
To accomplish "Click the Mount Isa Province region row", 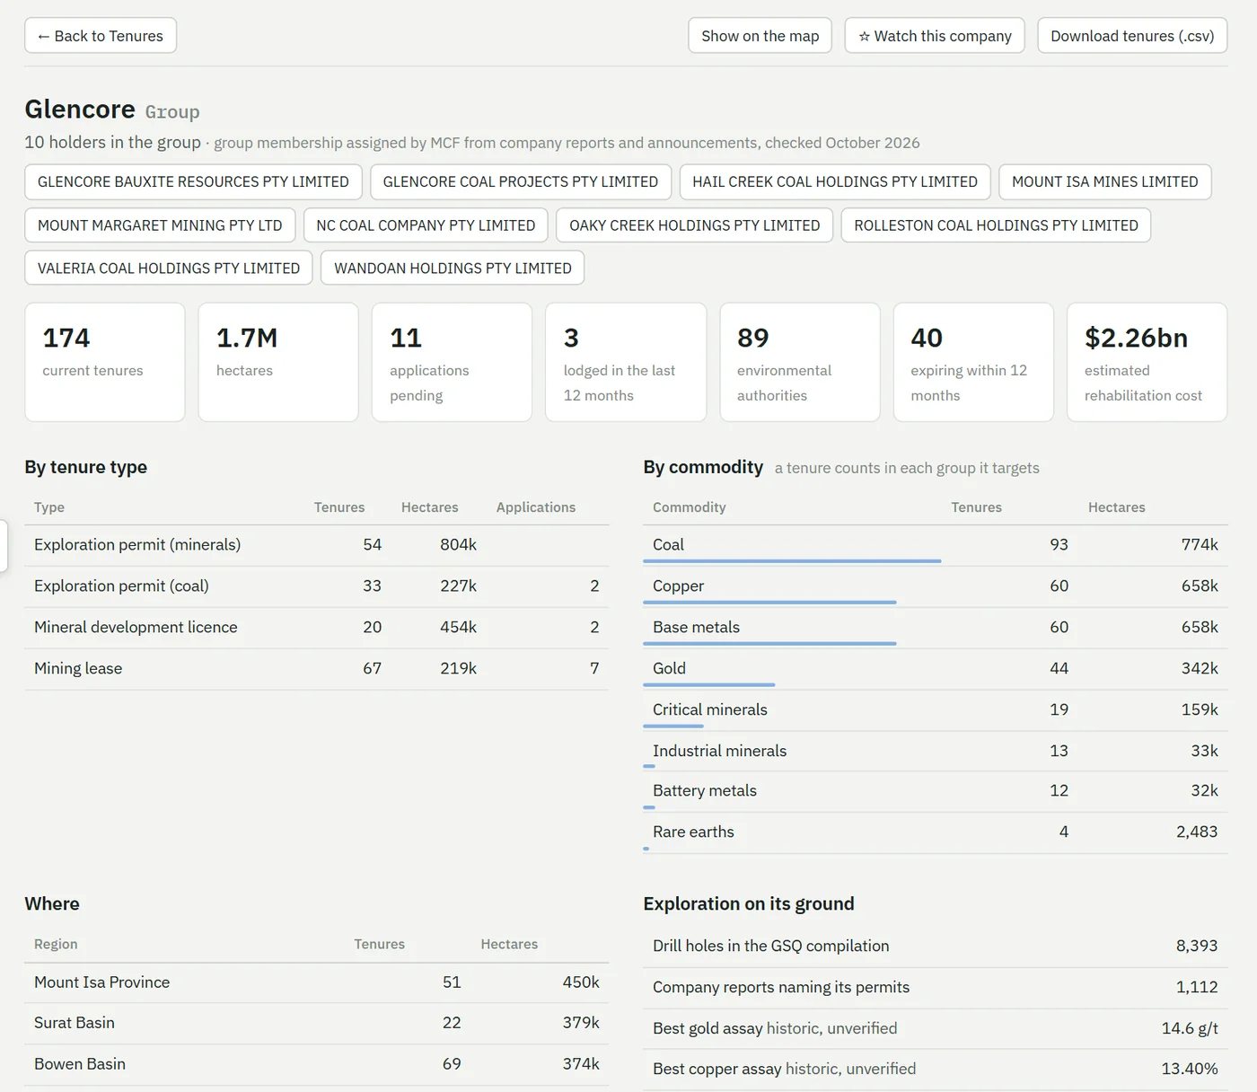I will pos(317,983).
